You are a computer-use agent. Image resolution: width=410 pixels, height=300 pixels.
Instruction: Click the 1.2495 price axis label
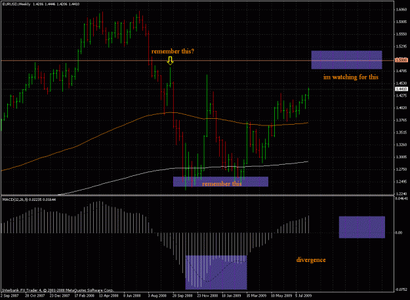(401, 182)
